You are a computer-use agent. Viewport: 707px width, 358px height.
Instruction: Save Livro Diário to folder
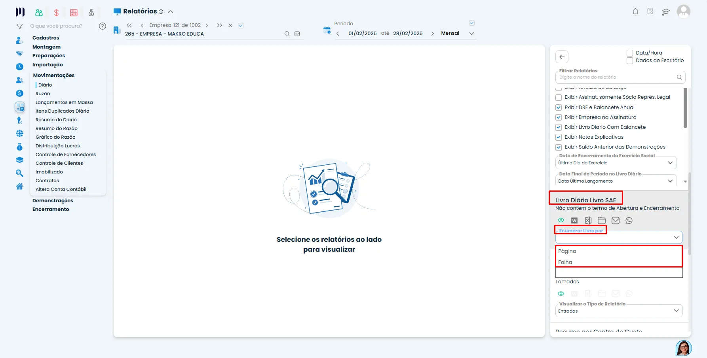point(602,220)
